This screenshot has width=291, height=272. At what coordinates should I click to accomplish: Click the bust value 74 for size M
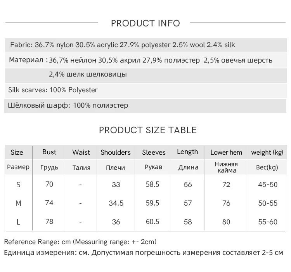[x=49, y=203]
